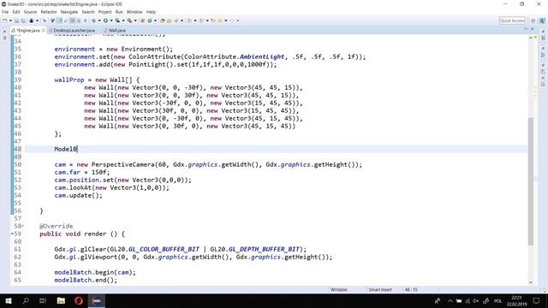Click the 'cam.update();' line
Screen dimensions: 548x308
click(x=78, y=195)
